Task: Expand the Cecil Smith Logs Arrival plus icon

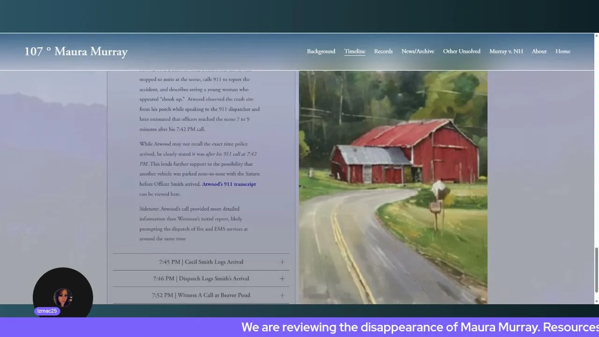Action: [x=282, y=262]
